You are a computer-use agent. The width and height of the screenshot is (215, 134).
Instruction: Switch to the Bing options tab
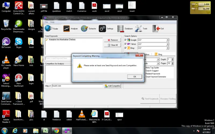tap(158, 54)
